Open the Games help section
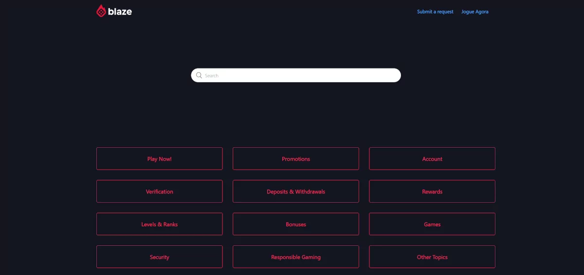Screen dimensions: 584x275 432,224
